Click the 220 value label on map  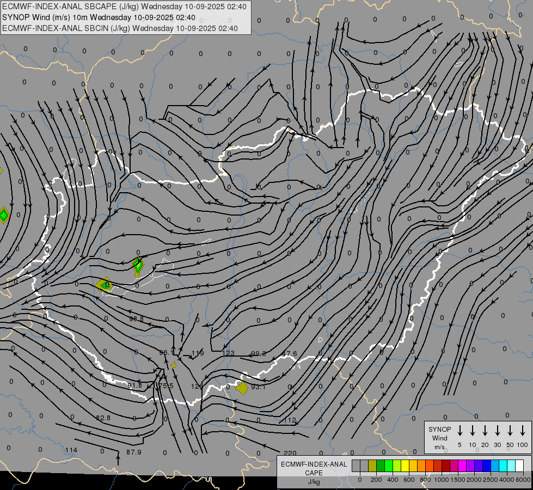click(x=290, y=454)
